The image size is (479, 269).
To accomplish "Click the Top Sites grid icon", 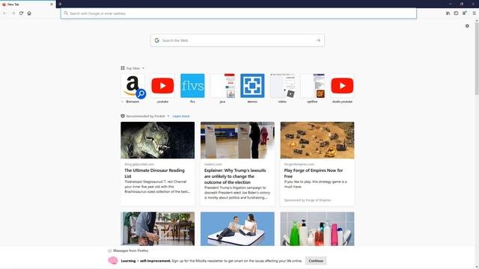I will tap(123, 68).
